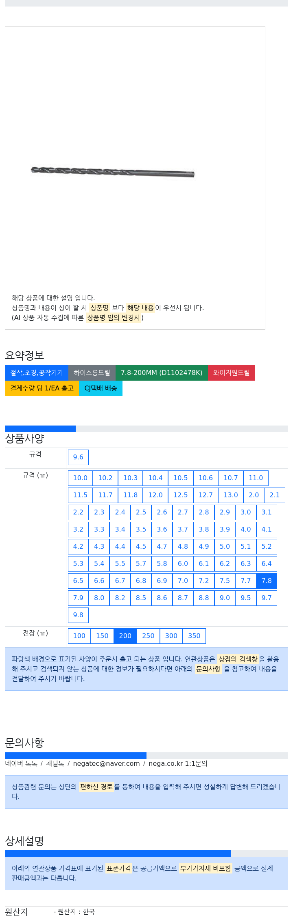Pick the 100 mm length option
The height and width of the screenshot is (920, 293).
tap(79, 636)
